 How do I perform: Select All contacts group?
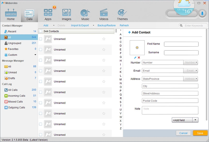(19, 37)
